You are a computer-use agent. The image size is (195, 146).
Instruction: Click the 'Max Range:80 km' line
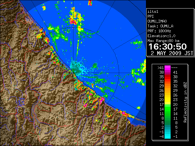(x=163, y=41)
